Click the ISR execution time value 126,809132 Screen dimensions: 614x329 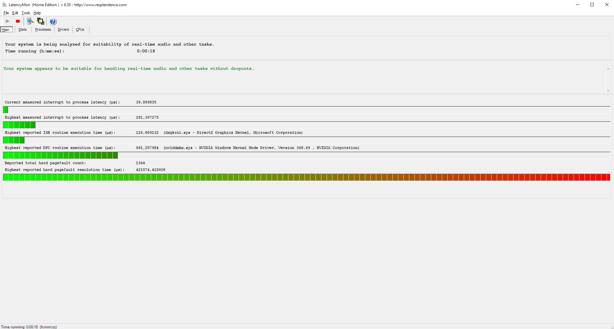pos(147,133)
